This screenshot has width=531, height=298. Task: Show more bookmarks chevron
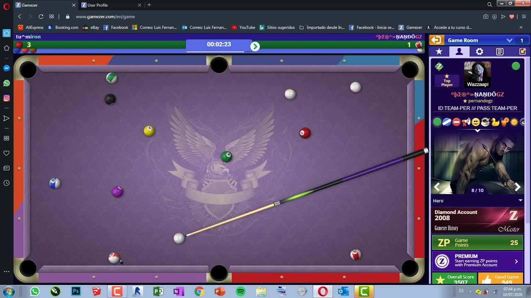point(521,27)
